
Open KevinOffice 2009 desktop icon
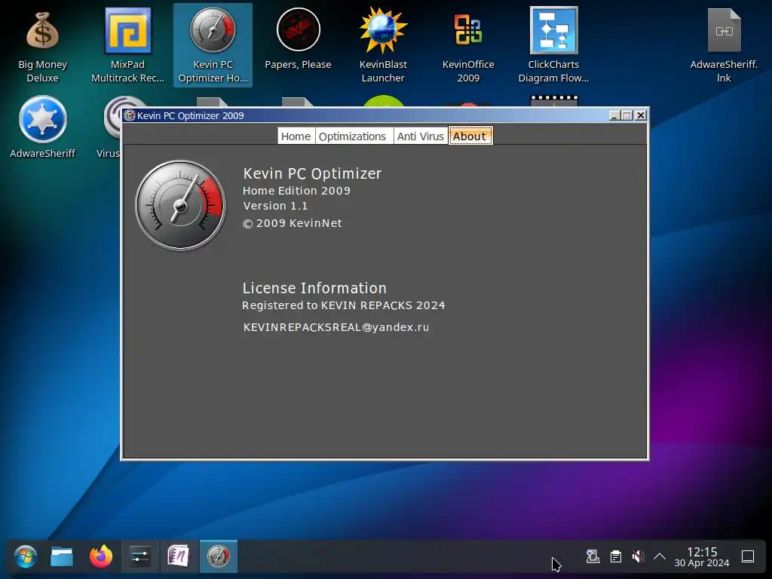click(x=468, y=46)
